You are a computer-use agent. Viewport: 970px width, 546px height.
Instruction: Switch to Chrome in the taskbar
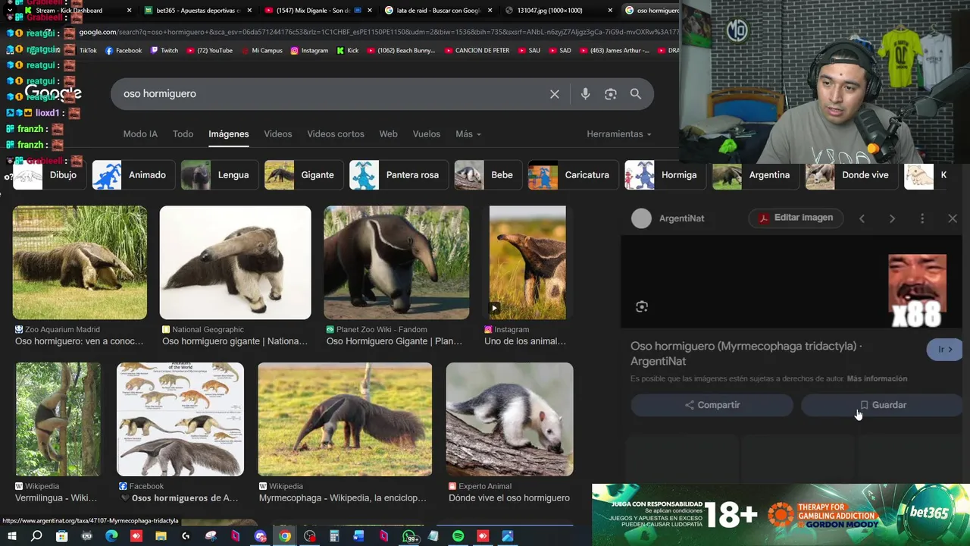click(285, 536)
